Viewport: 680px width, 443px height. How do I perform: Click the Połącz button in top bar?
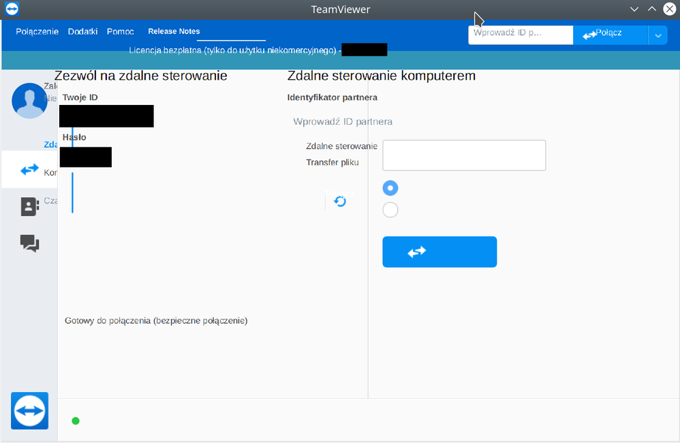[611, 34]
